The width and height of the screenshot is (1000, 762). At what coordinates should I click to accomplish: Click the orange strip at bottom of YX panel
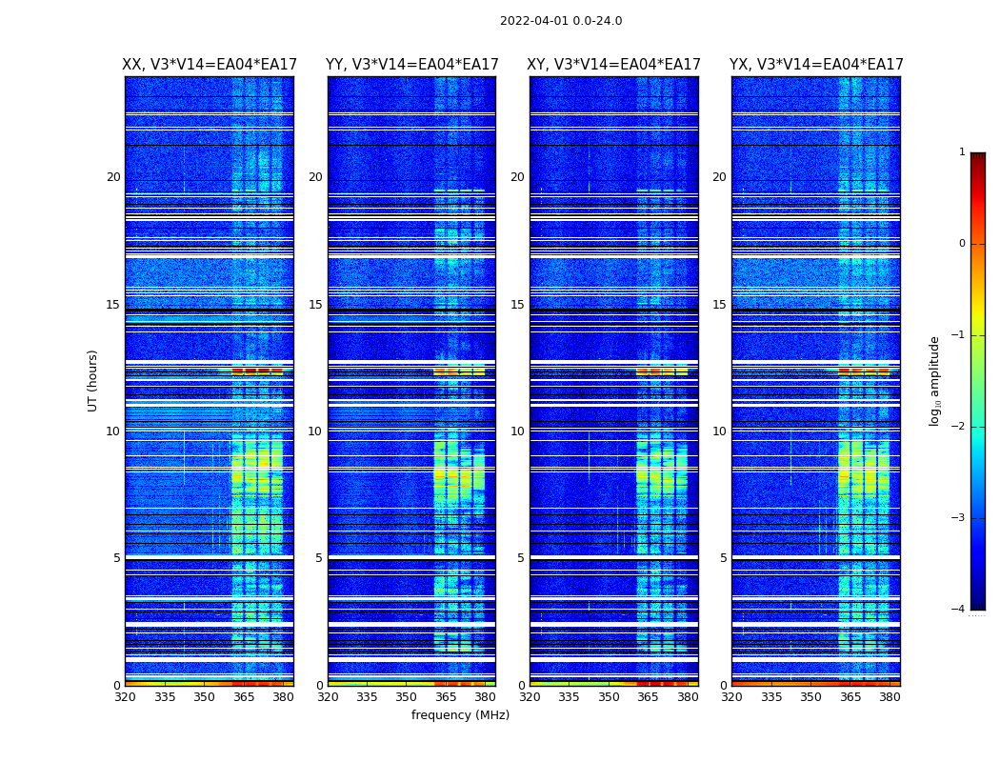(x=815, y=684)
